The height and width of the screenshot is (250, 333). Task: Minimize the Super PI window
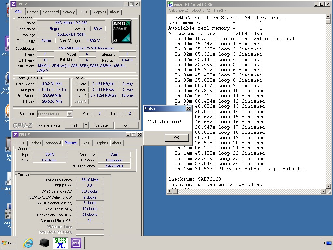coord(316,4)
